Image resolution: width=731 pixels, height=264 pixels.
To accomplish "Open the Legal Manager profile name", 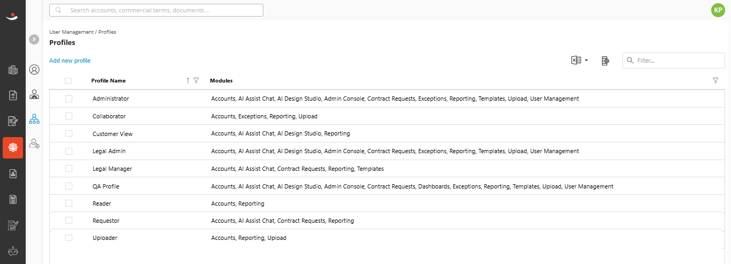I will click(112, 169).
